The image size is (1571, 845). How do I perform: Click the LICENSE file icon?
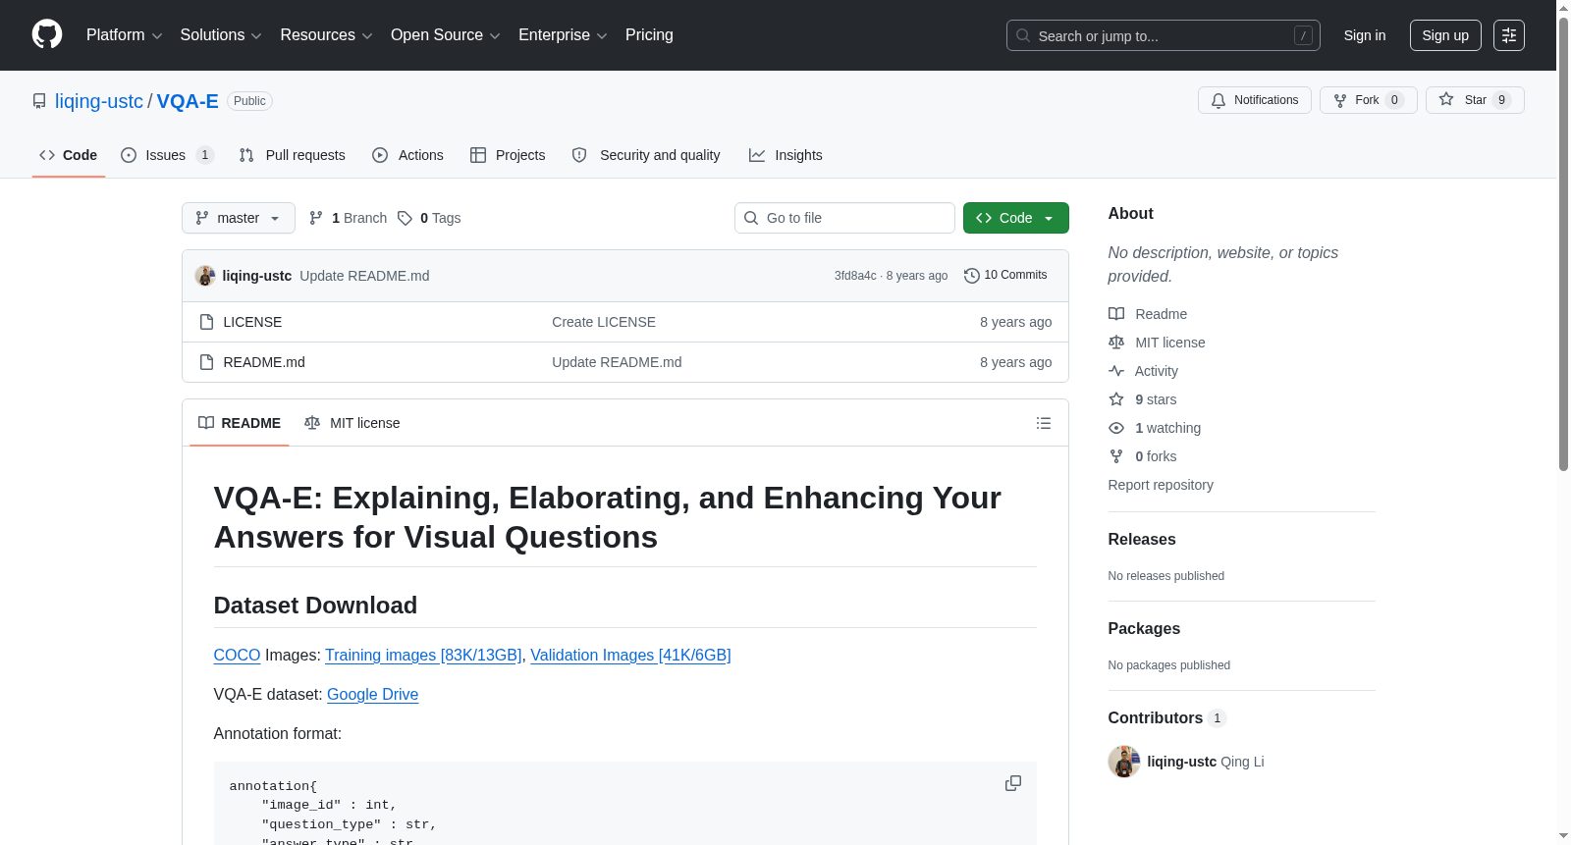click(206, 322)
